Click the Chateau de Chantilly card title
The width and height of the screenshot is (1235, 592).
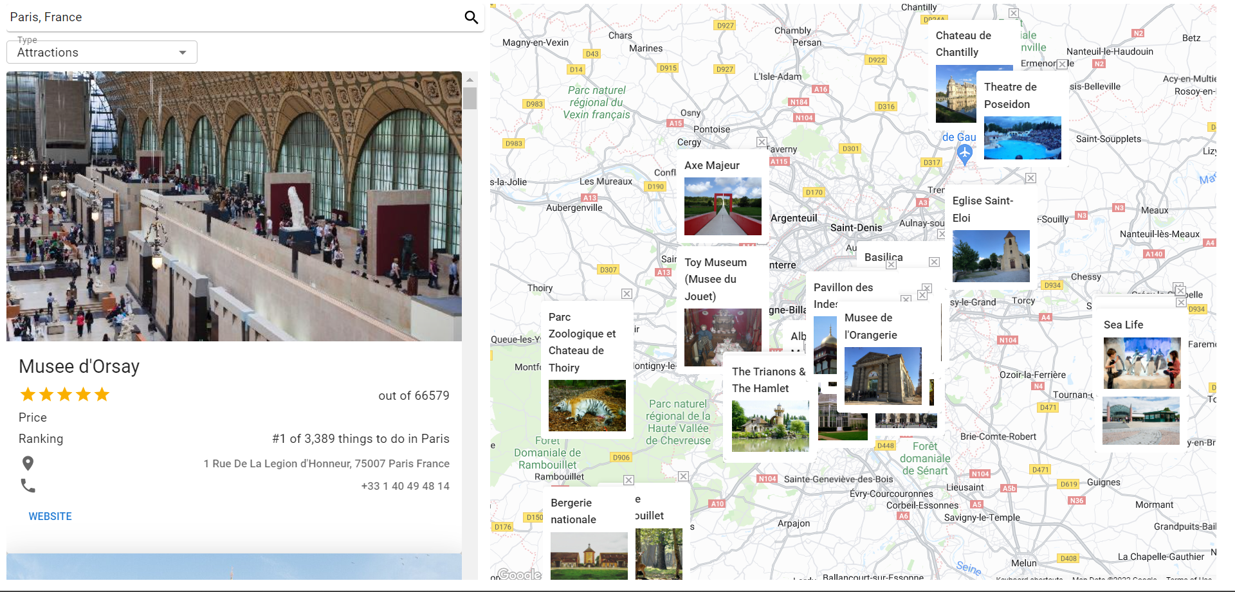tap(964, 44)
